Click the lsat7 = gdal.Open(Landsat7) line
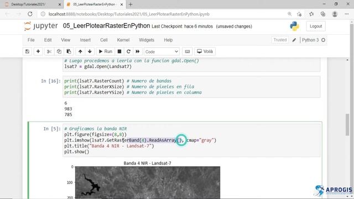This screenshot has width=354, height=199. pos(98,66)
